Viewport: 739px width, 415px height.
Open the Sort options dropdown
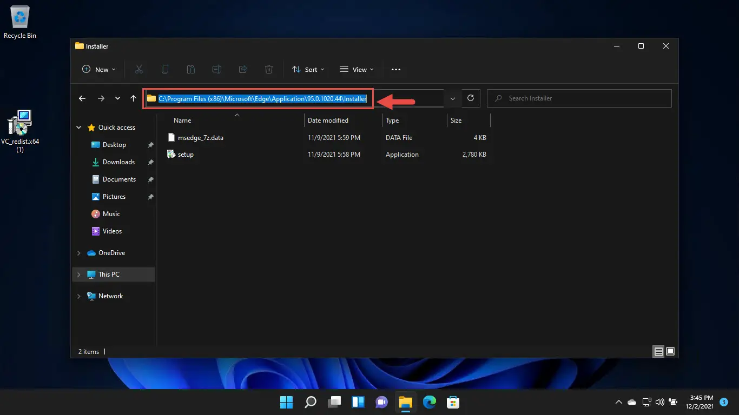(x=308, y=69)
